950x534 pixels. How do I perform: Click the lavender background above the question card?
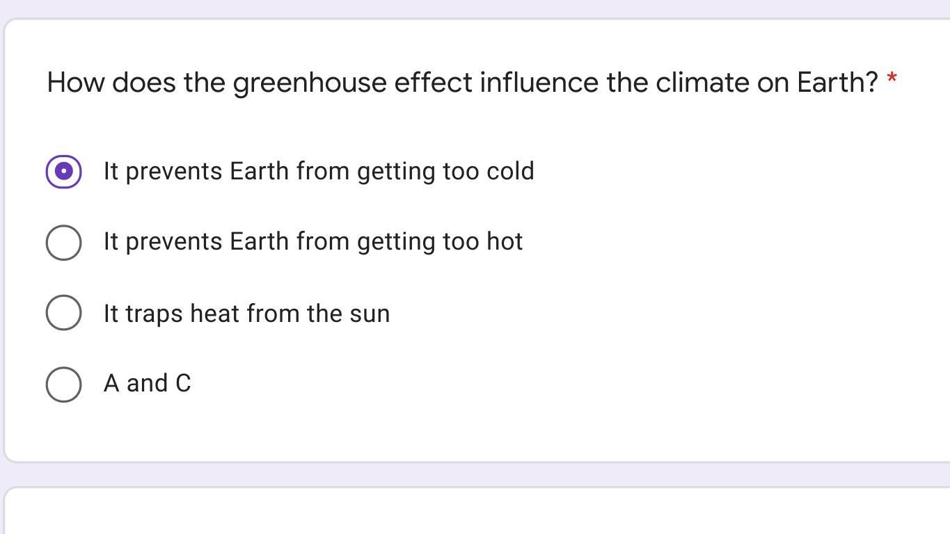(x=475, y=8)
